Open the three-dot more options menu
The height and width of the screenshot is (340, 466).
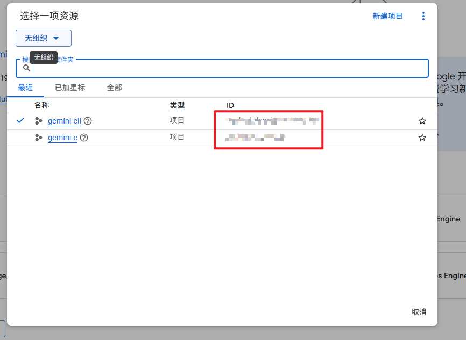(423, 16)
